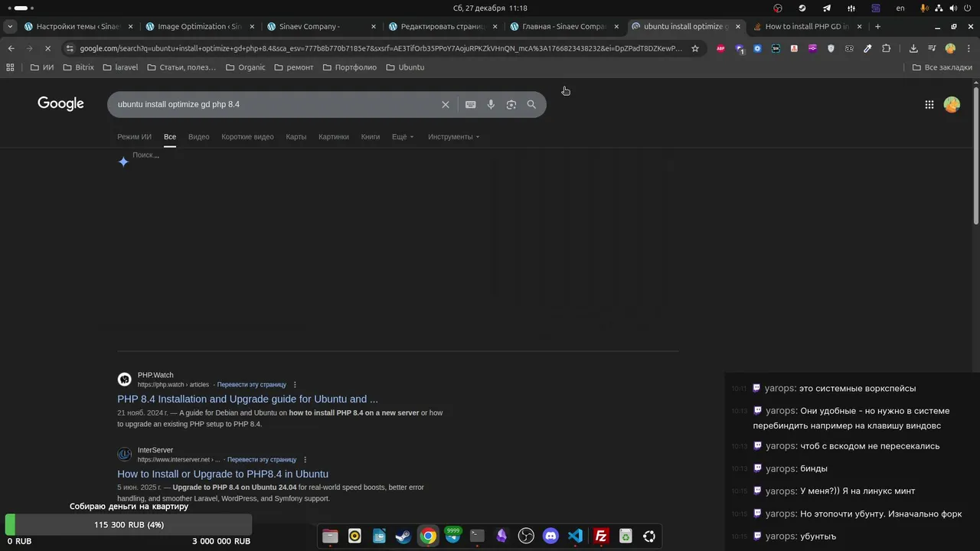Open Visual Studio Code from dock

coord(575,536)
